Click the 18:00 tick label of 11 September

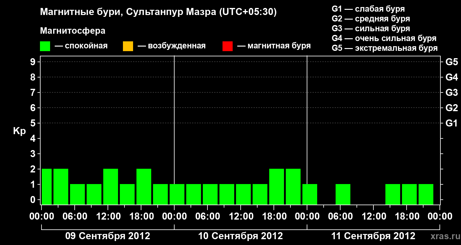[407, 217]
